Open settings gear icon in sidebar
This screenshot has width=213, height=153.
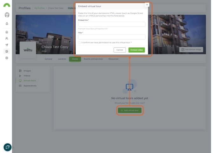(7, 58)
